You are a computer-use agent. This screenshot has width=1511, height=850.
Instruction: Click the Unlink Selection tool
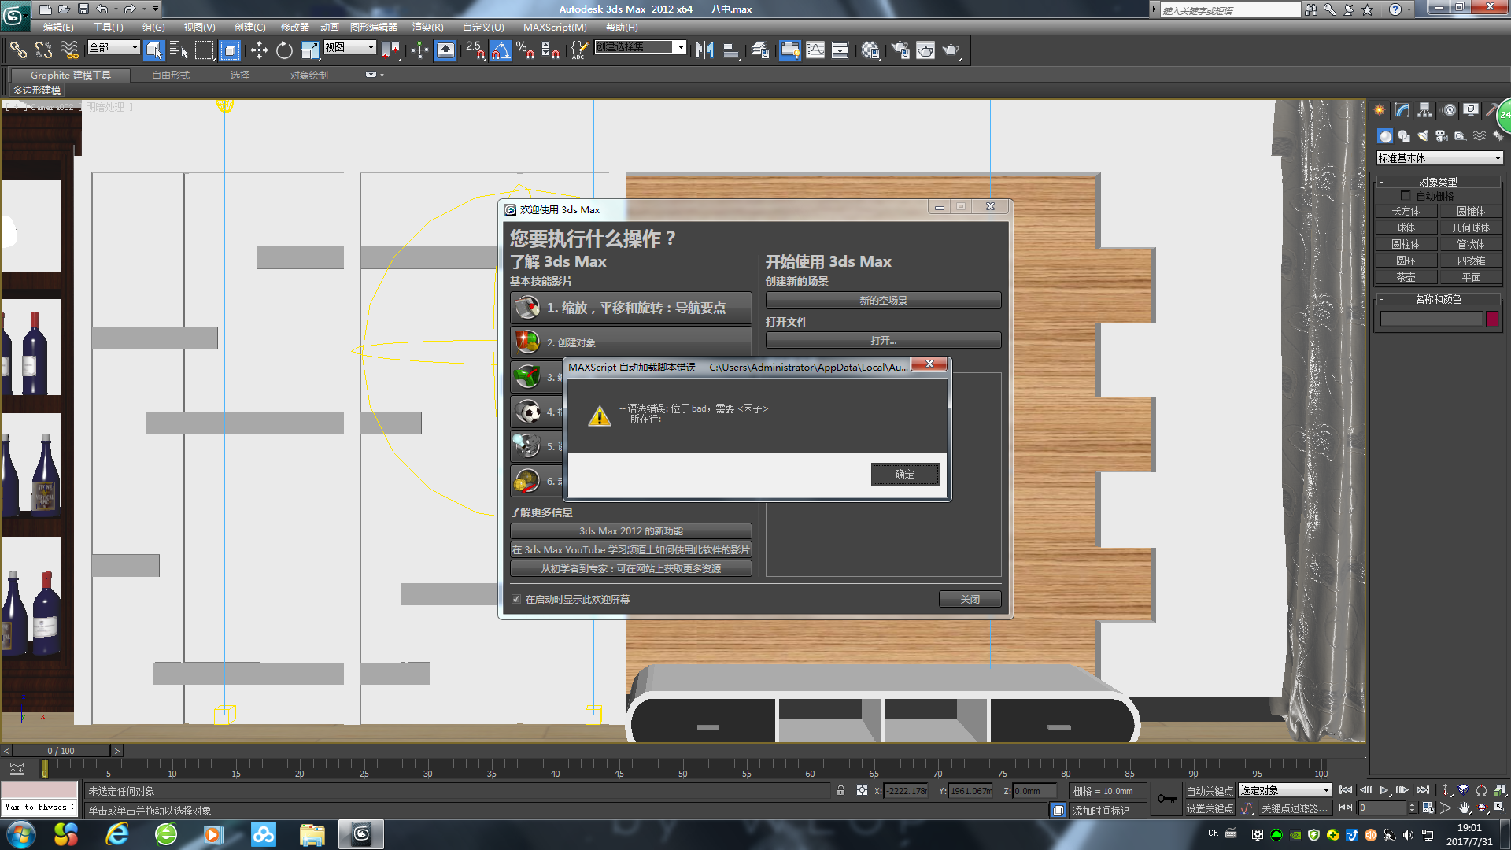(x=44, y=50)
